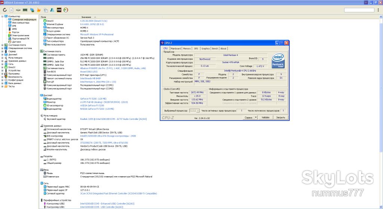383x209 pixels.
Task: Click the two-monitors icon in toolbar
Action: (32, 10)
